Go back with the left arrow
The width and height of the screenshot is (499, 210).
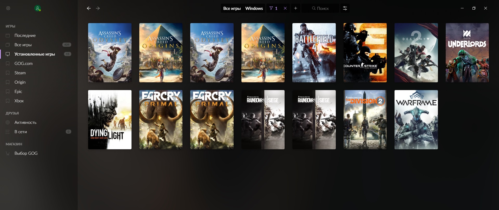(x=89, y=8)
